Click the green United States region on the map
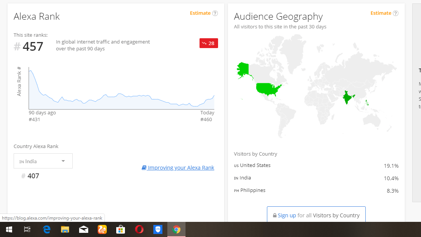Viewport: 421px width, 237px height. 267,88
